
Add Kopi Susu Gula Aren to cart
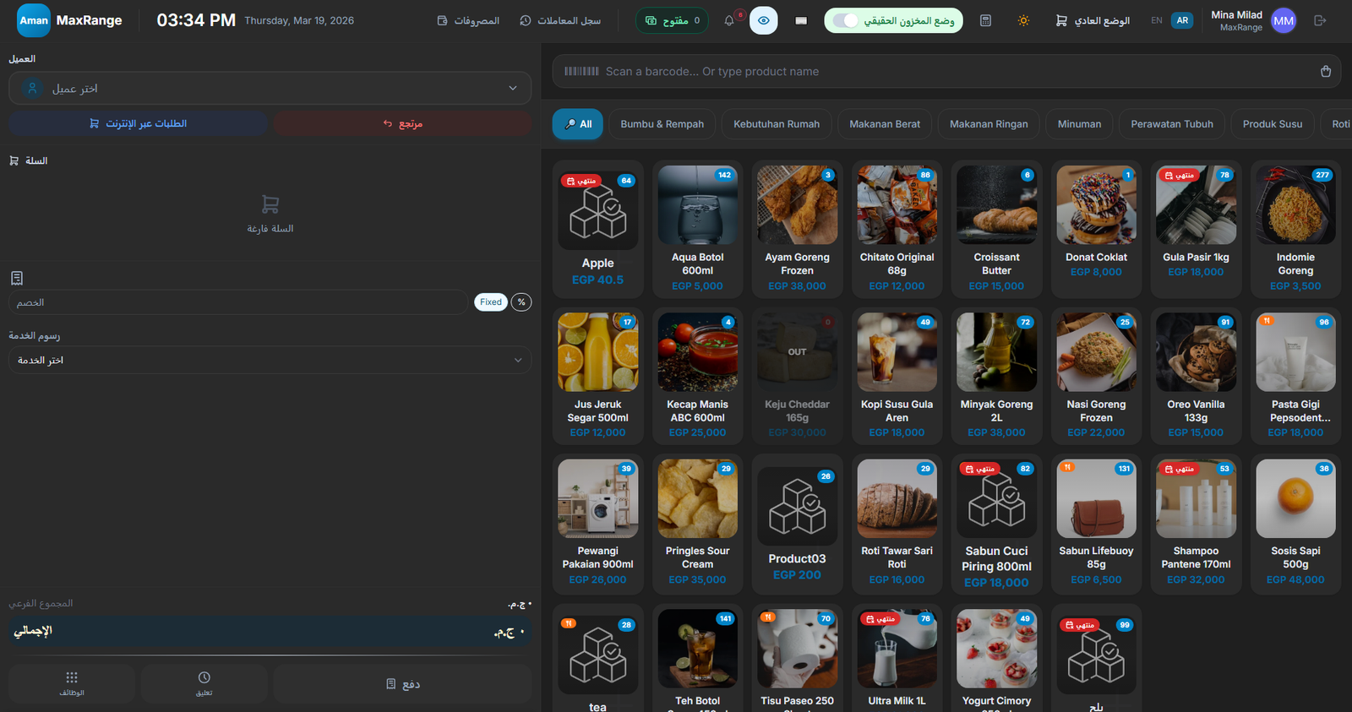897,376
